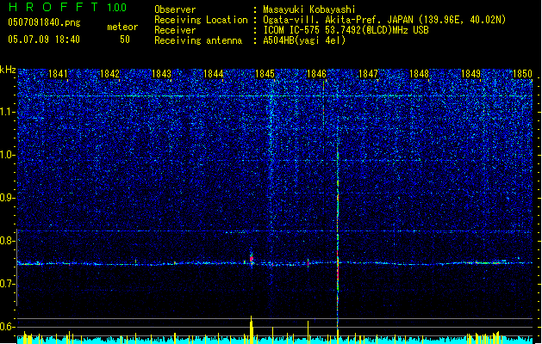Screen dimensions: 542x344
Task: Click the red meteor echo burst near 1845
Action: (x=252, y=259)
